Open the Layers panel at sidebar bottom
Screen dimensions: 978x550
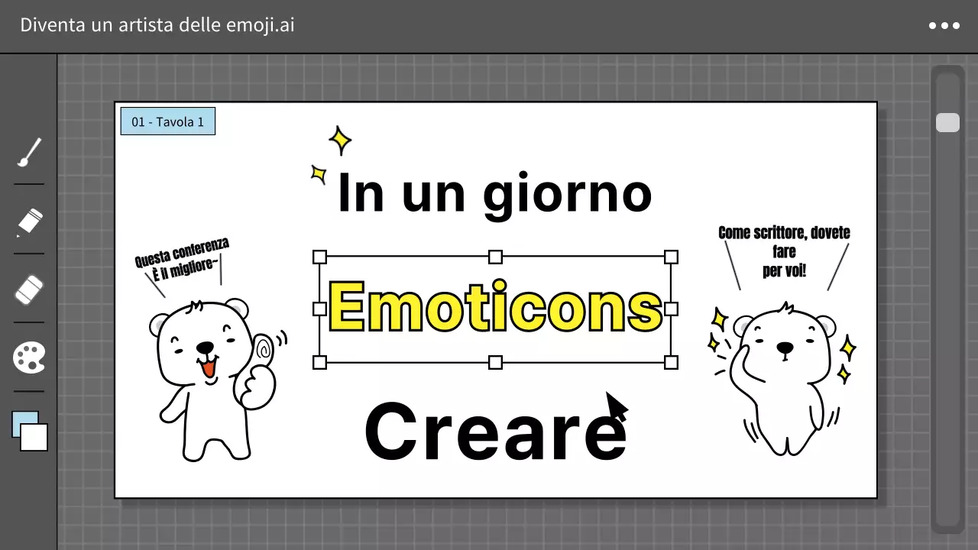[x=28, y=430]
